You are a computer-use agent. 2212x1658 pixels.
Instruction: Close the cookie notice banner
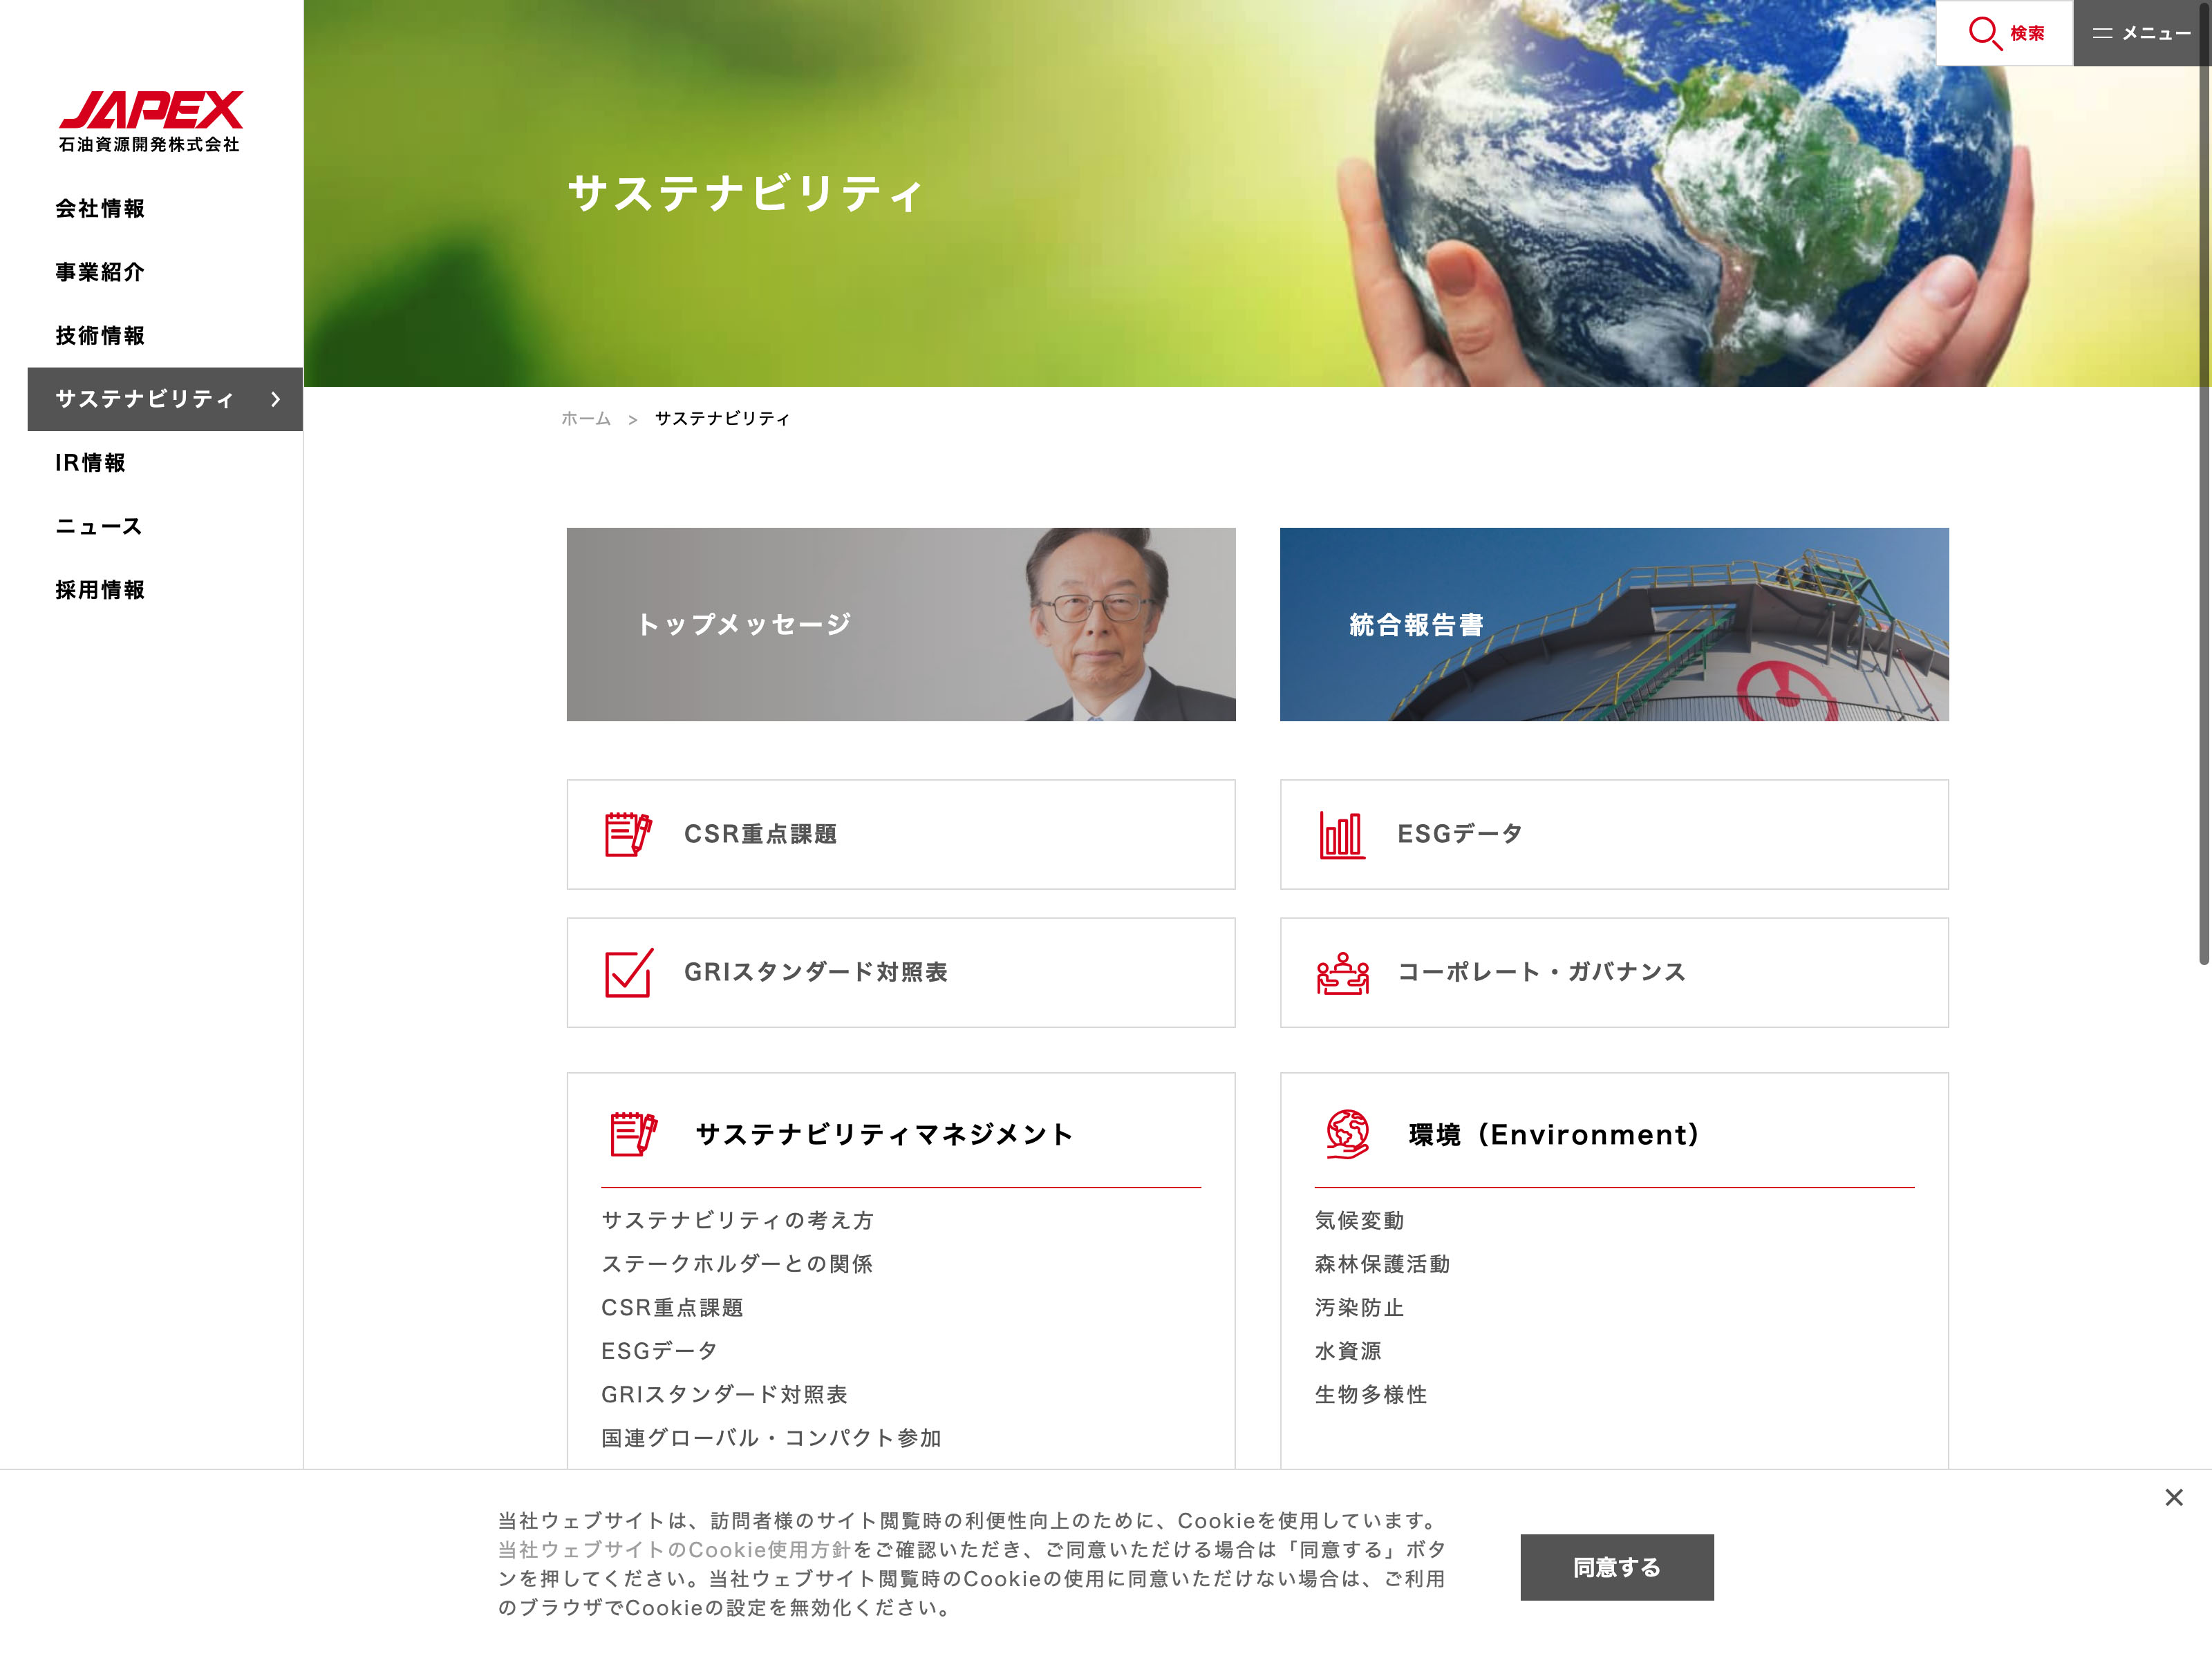coord(2173,1497)
